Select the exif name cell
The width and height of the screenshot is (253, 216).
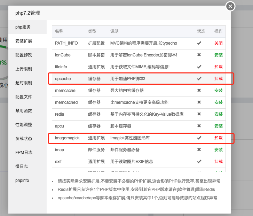coord(58,162)
